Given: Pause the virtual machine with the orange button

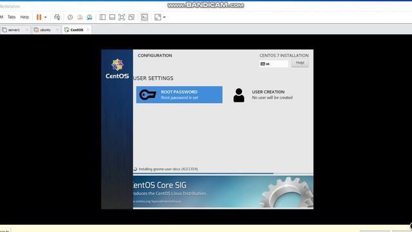Looking at the screenshot, I should coord(39,17).
